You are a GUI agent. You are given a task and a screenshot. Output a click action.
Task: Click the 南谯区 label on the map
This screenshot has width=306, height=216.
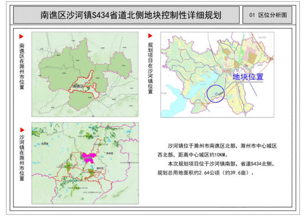click(78, 86)
